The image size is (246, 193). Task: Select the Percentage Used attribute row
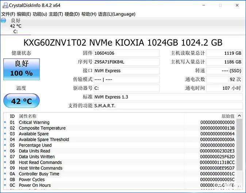point(120,145)
